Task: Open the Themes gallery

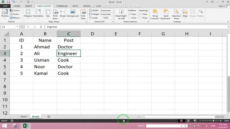Action: [5, 14]
